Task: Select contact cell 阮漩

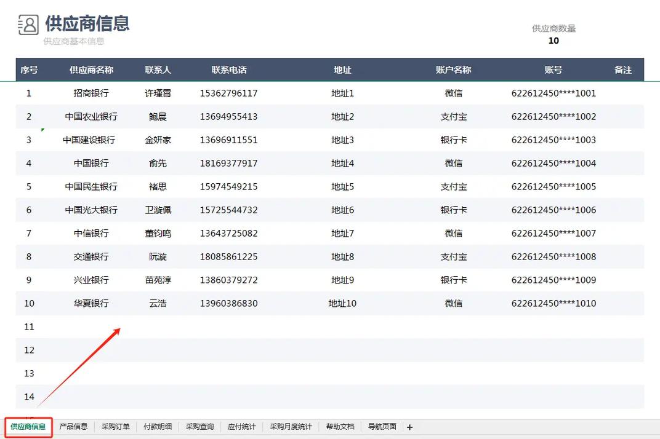Action: coord(158,256)
